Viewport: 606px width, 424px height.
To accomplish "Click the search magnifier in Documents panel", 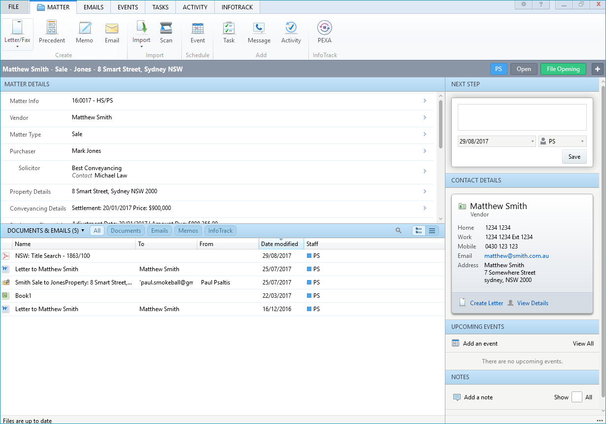I will pos(399,230).
